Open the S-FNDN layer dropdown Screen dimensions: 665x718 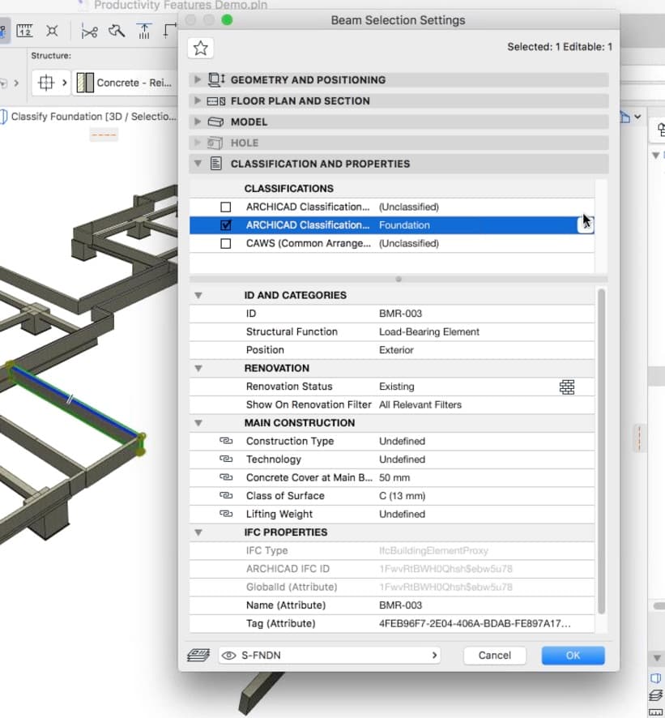[329, 656]
